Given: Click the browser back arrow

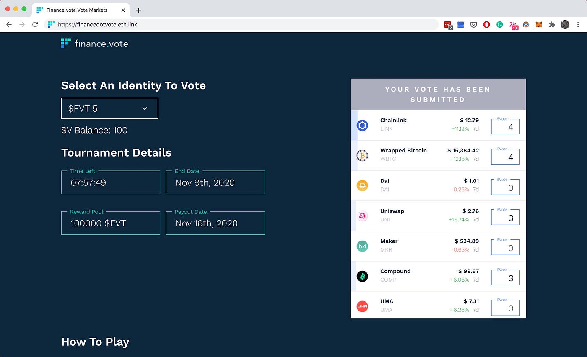Looking at the screenshot, I should [9, 25].
